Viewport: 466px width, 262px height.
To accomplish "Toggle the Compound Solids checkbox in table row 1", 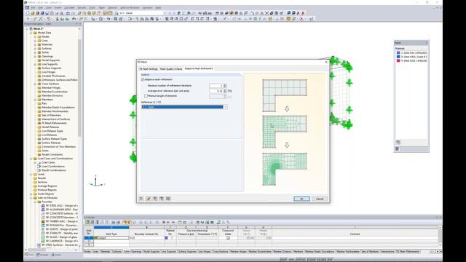I will (228, 238).
